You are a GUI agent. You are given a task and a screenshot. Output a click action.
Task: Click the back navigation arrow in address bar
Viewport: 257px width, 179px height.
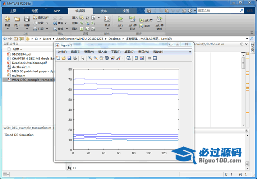click(5, 39)
